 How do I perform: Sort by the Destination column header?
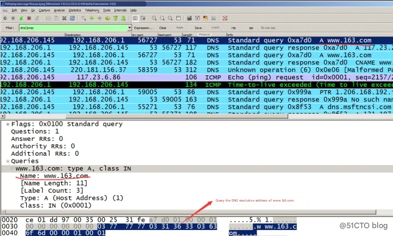(98, 35)
